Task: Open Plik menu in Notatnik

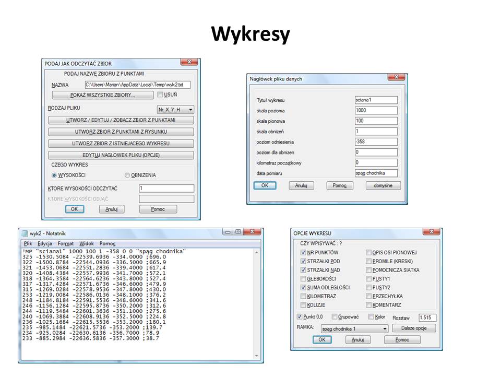Action: click(x=28, y=244)
